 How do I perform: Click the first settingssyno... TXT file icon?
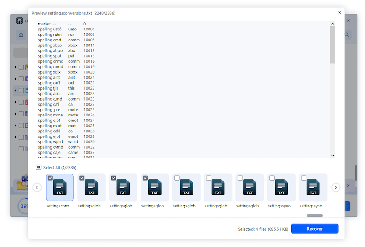(281, 187)
